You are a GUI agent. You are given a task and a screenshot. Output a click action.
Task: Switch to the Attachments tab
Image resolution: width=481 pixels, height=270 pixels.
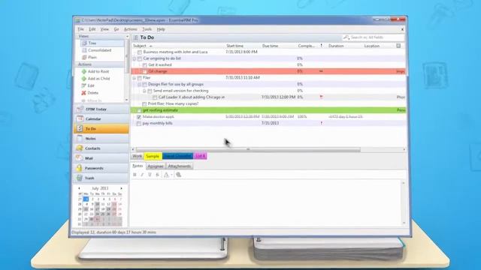coord(180,166)
